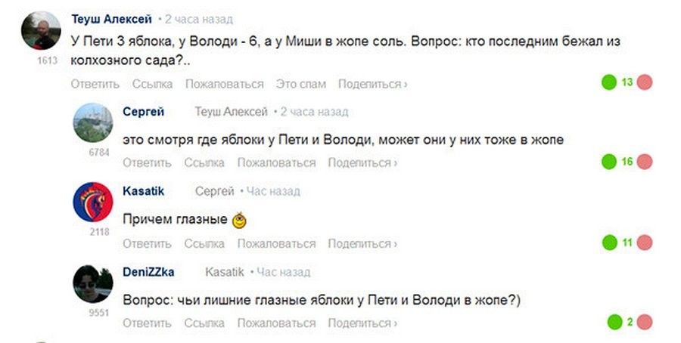Viewport: 681px width, 343px height.
Task: Expand Поделиться menu under Теуш Алексей's comment
Action: click(372, 84)
